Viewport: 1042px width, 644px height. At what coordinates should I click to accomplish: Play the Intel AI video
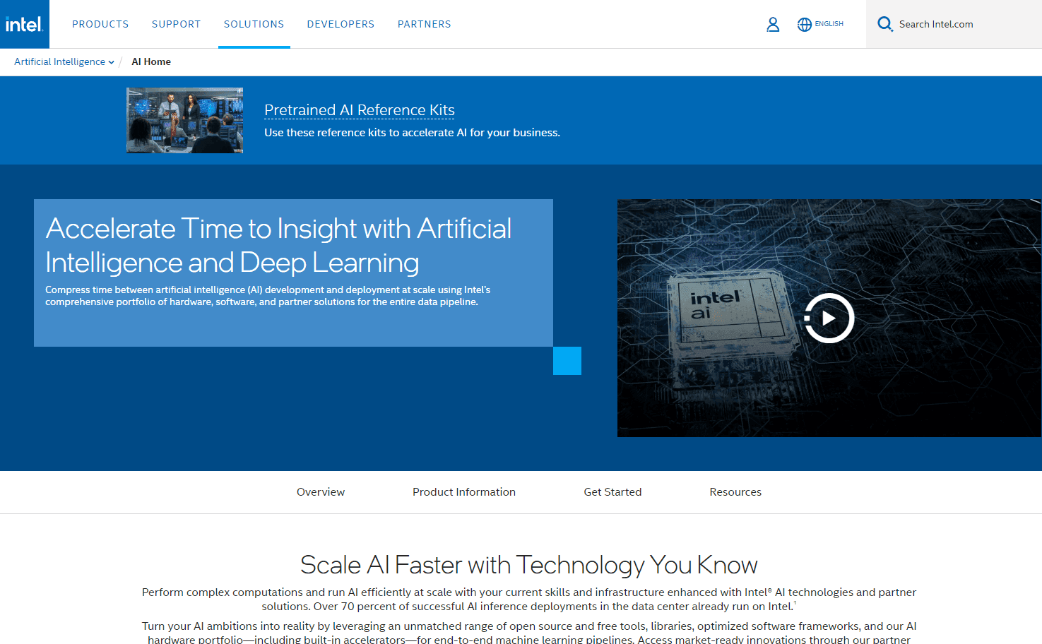829,318
